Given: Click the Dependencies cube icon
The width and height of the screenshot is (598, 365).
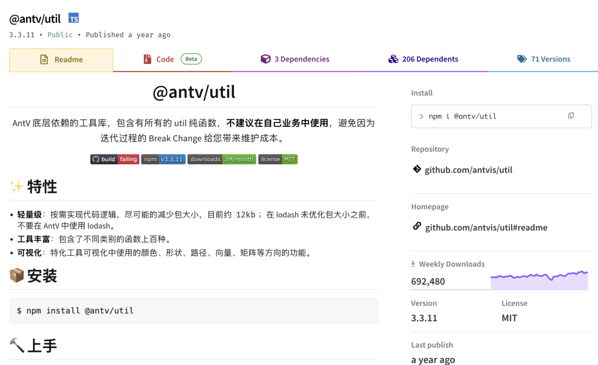Looking at the screenshot, I should (266, 59).
